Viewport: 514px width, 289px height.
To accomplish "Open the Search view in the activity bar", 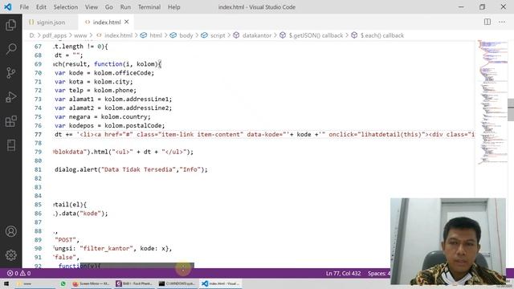I will 10,49.
